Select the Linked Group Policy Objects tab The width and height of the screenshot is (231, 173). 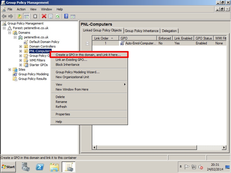pyautogui.click(x=102, y=30)
